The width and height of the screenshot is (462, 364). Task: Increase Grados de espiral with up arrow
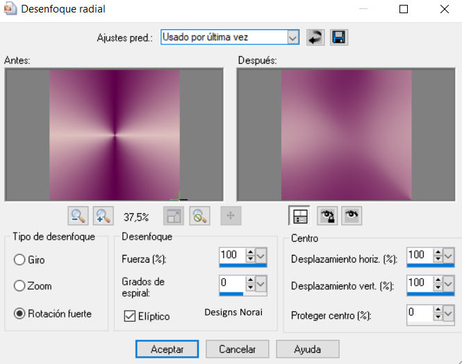[250, 280]
